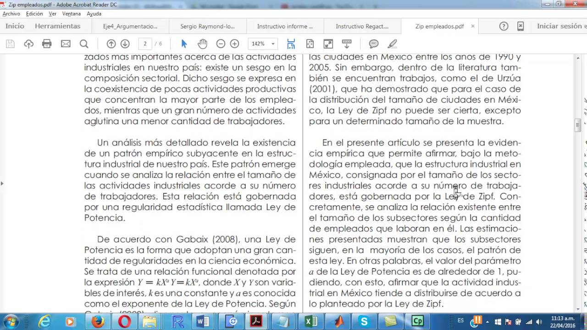This screenshot has height=330, width=587.
Task: Open the help question mark icon
Action: [504, 26]
